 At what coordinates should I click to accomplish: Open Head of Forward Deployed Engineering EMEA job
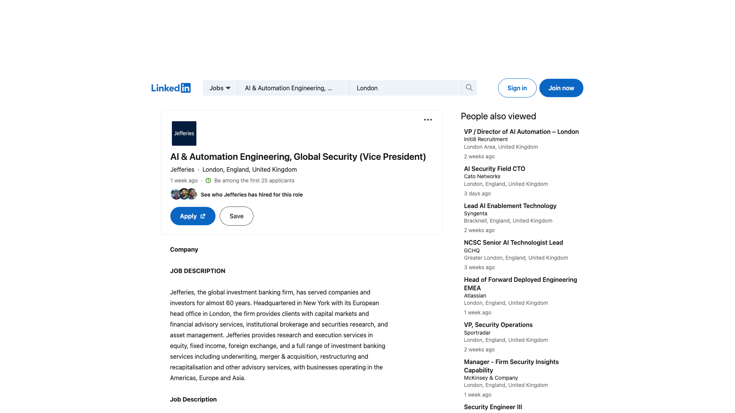(521, 284)
